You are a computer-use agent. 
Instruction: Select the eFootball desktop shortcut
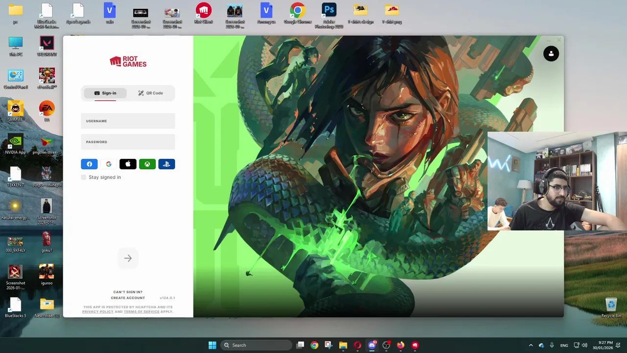point(47,79)
